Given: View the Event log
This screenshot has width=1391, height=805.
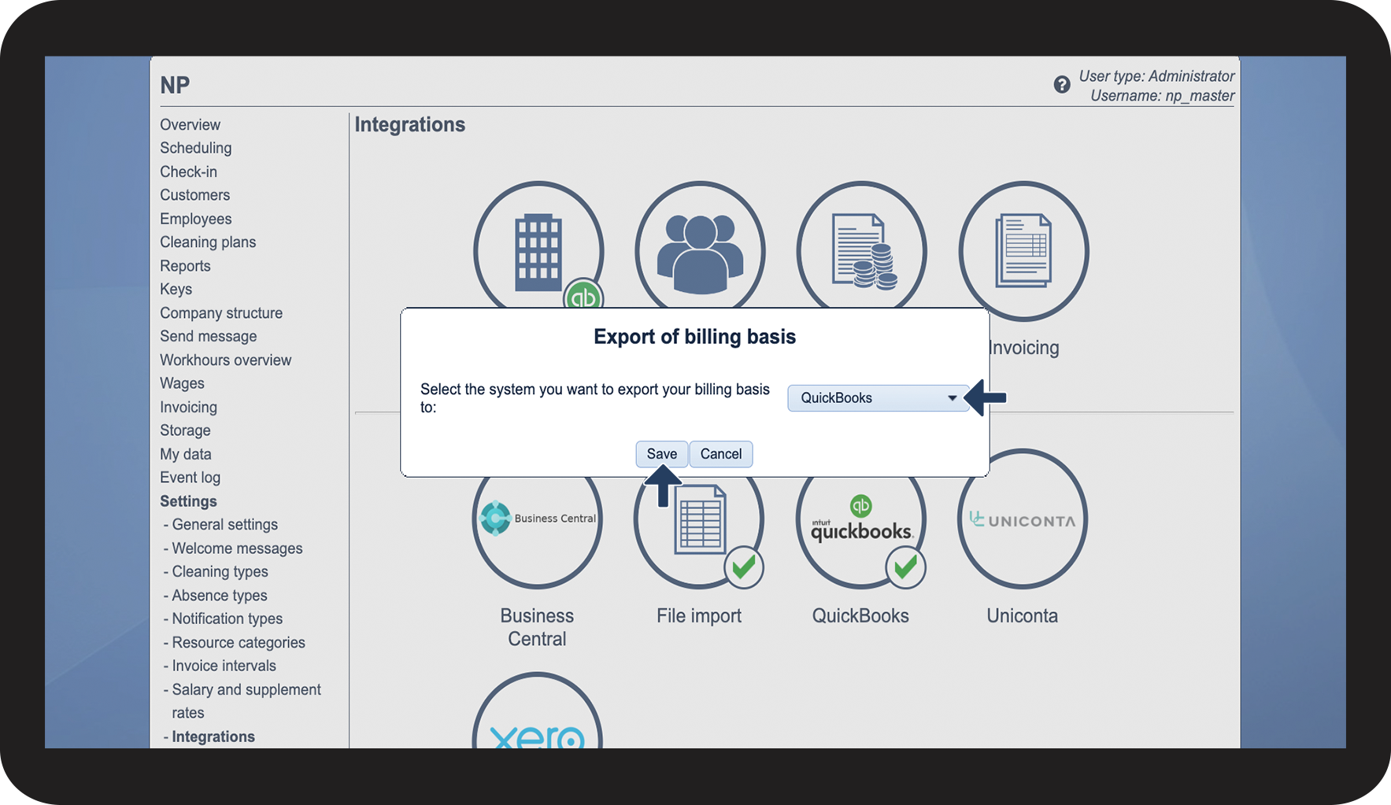Looking at the screenshot, I should coord(190,478).
